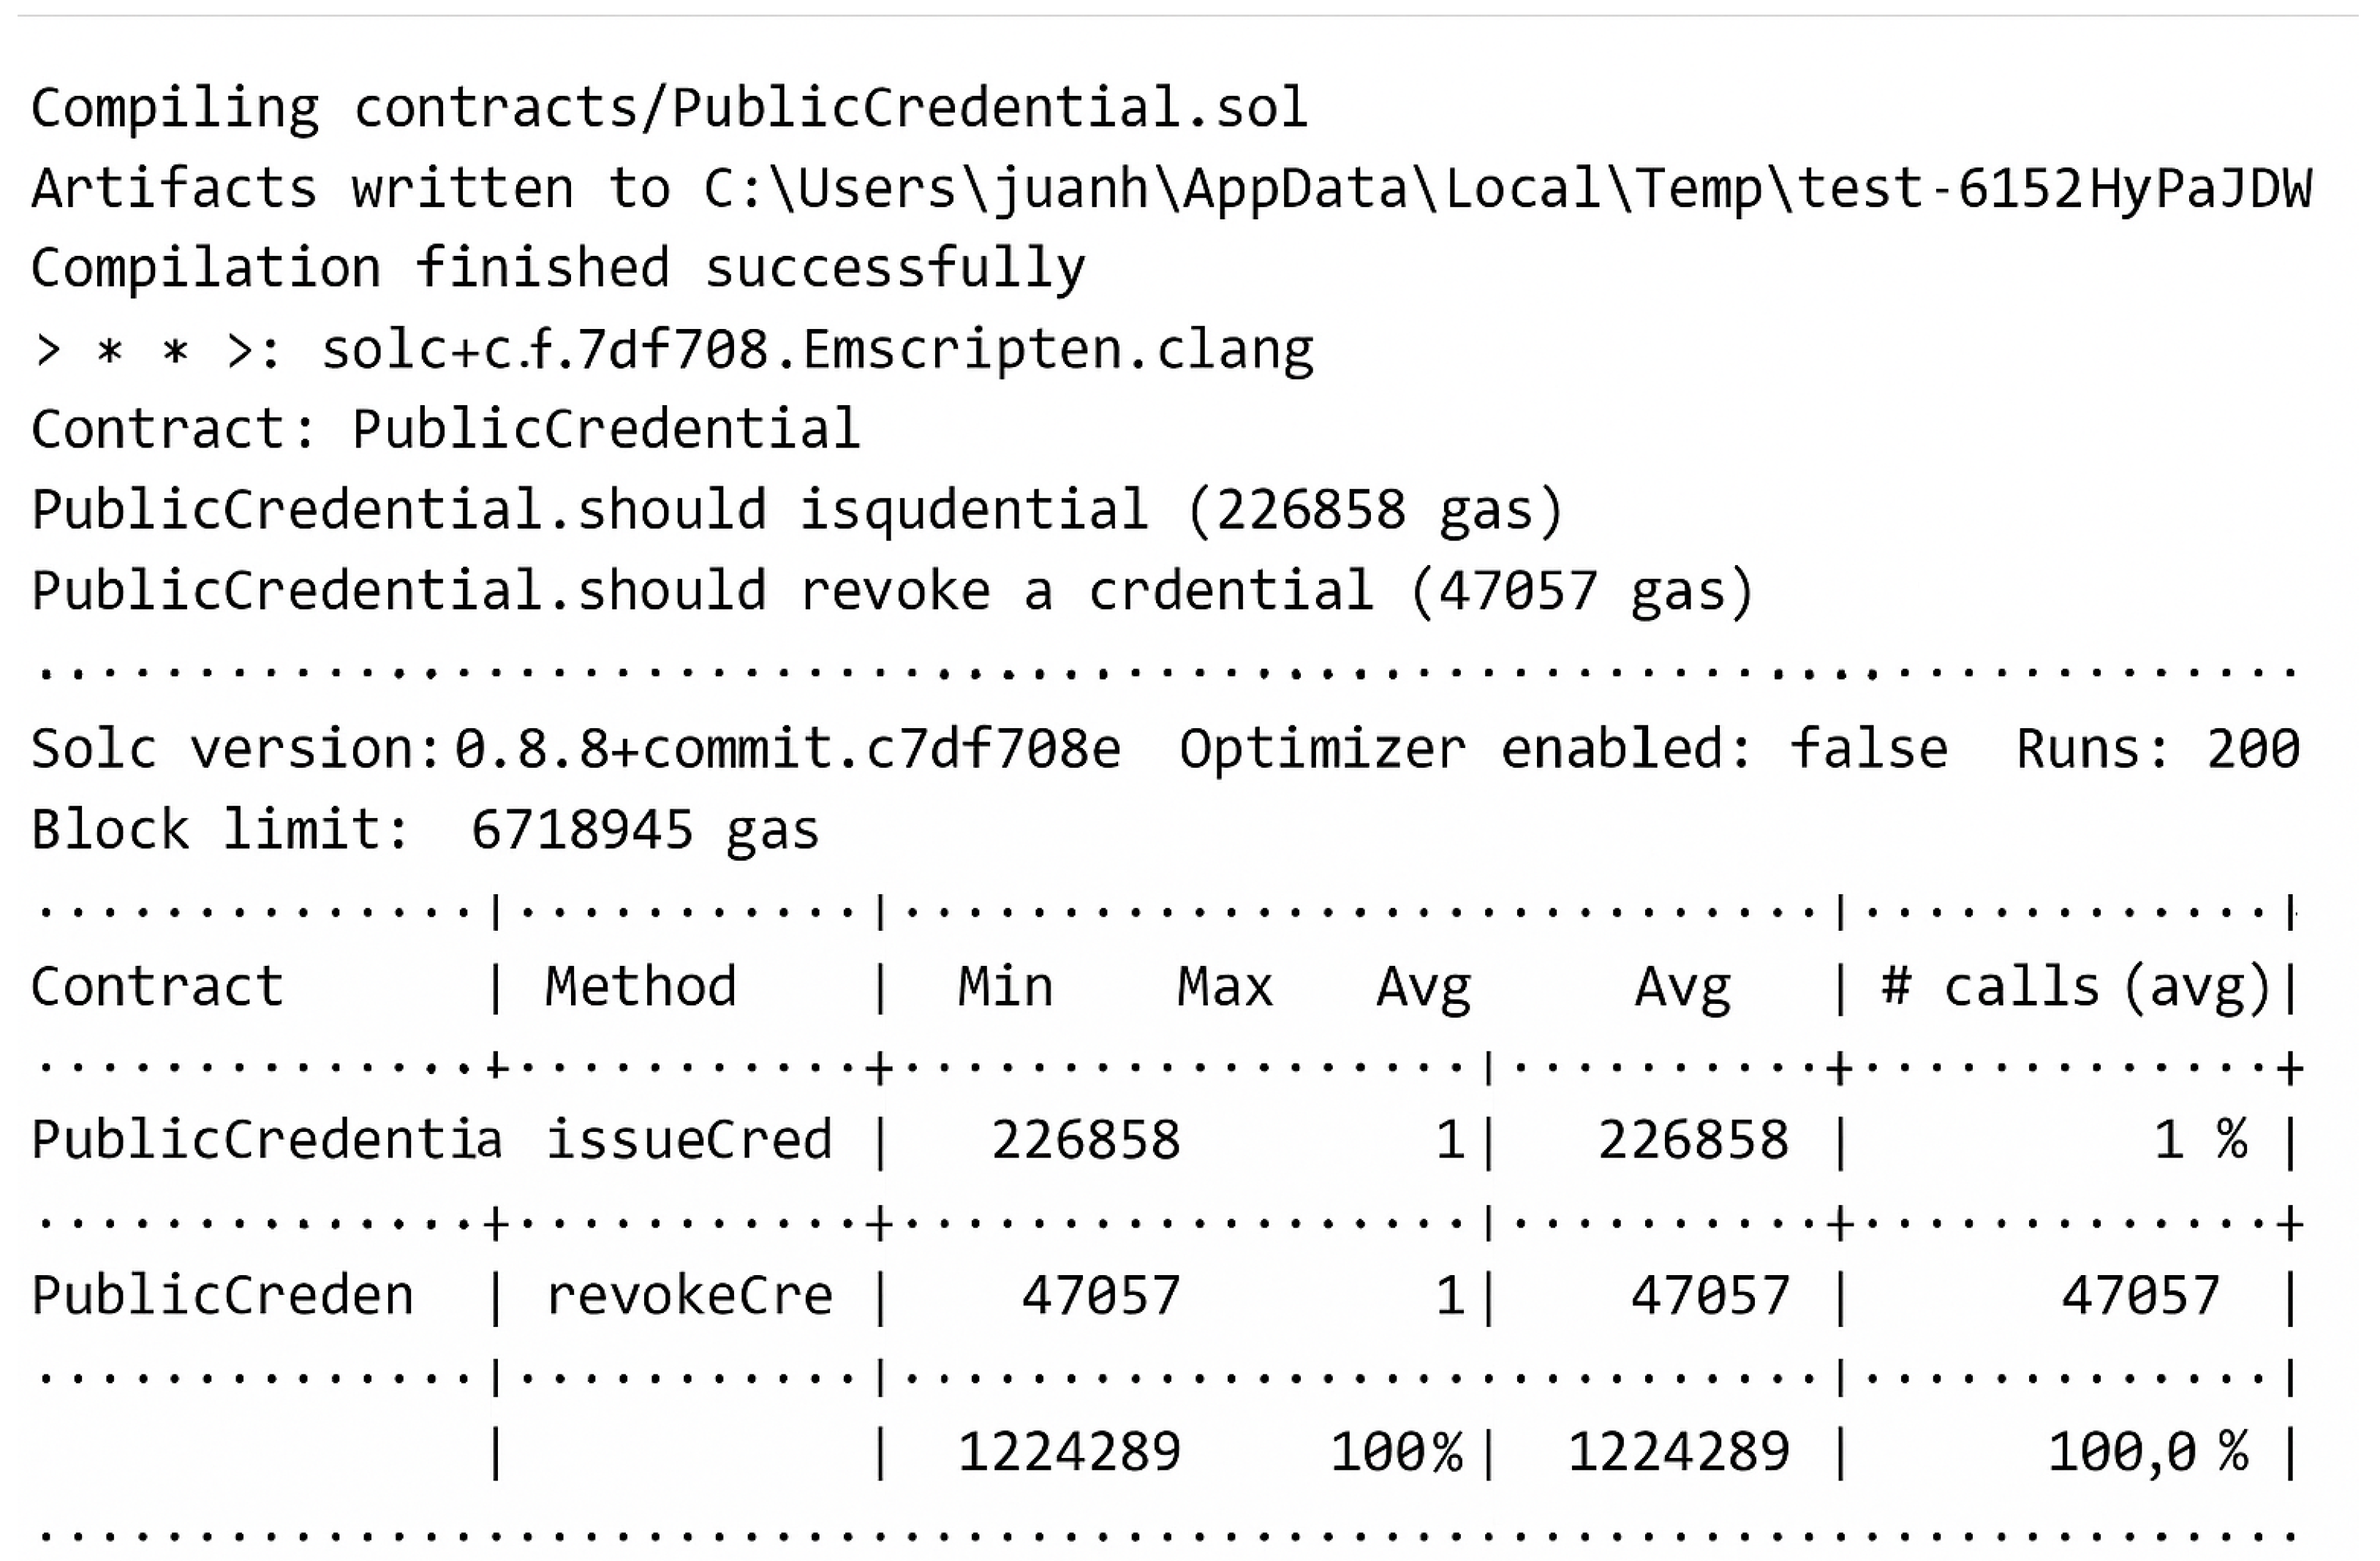Click 'Compilation finished successfully' message
2380x1561 pixels.
pyautogui.click(x=558, y=270)
